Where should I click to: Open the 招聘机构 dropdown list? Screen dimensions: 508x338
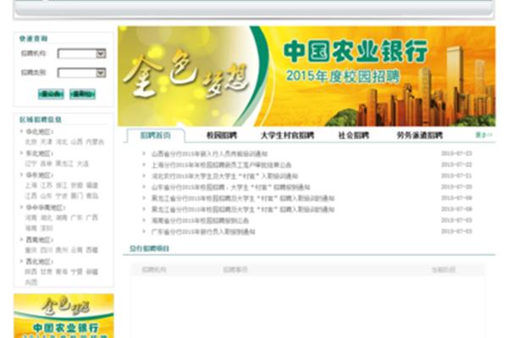point(81,54)
